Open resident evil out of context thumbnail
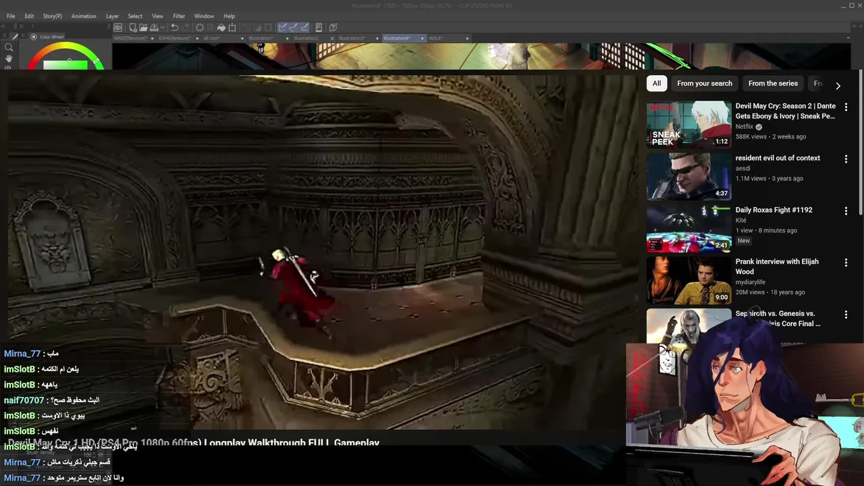Viewport: 864px width, 486px height. pos(688,176)
